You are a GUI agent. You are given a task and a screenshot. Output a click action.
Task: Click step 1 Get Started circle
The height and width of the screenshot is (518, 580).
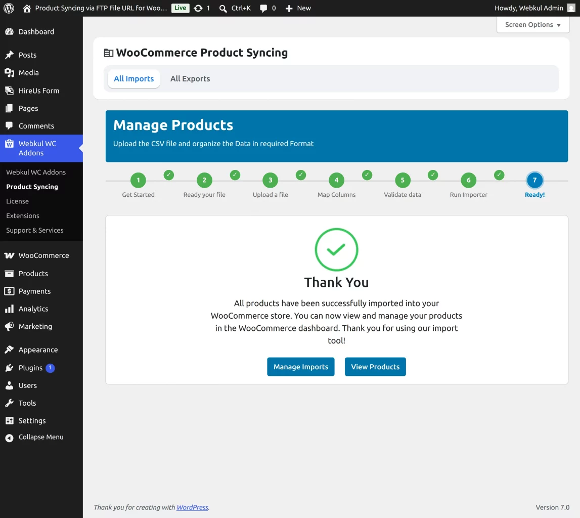(139, 180)
